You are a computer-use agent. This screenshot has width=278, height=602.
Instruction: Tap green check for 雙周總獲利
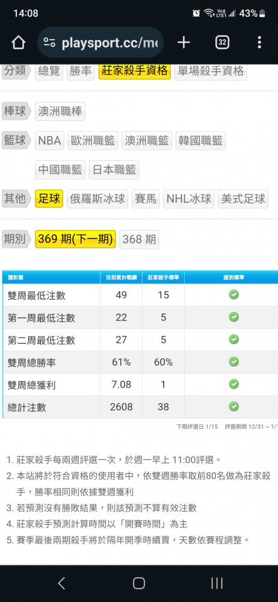[233, 384]
